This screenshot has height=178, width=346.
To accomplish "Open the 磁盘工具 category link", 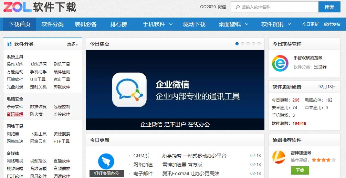I will click(62, 80).
